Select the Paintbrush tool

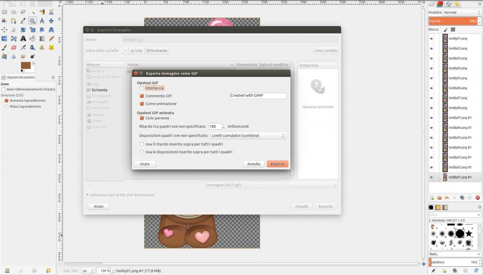pos(4,47)
